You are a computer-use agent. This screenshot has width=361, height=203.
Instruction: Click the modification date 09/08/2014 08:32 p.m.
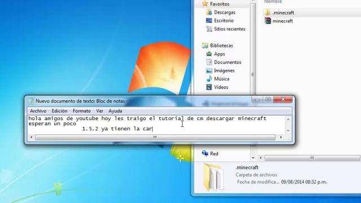click(304, 182)
